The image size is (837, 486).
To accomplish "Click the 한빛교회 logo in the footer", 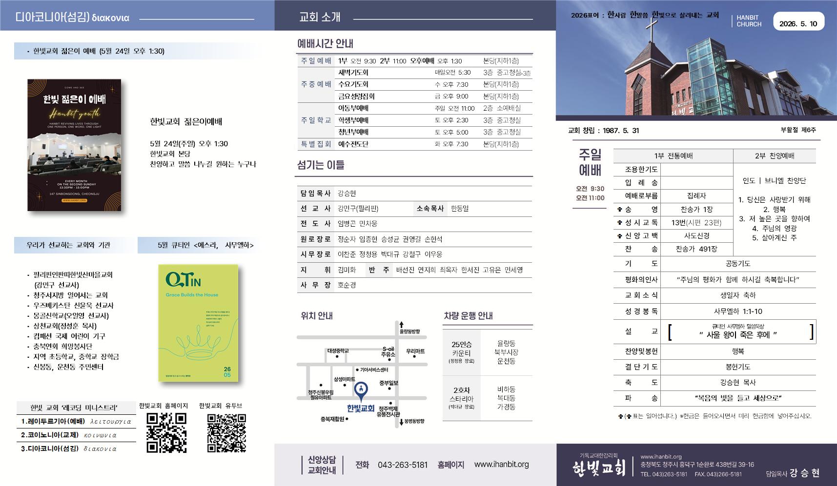I will 599,468.
